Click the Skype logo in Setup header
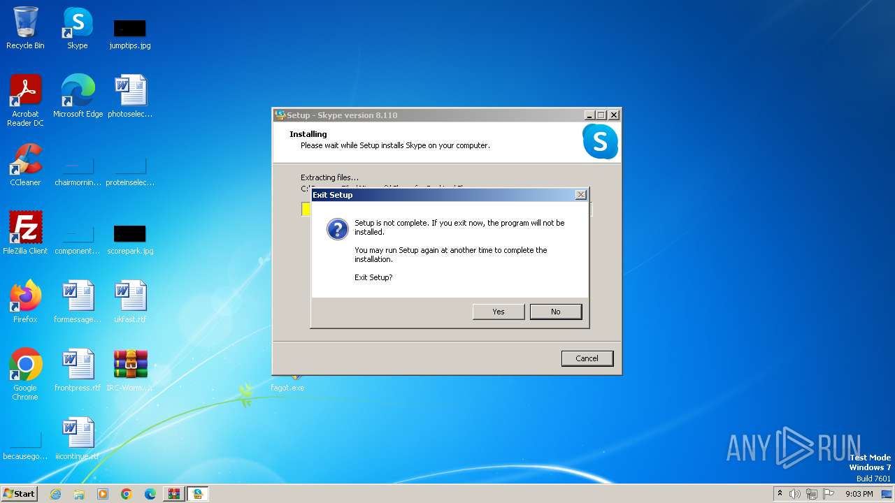The image size is (895, 503). 600,142
